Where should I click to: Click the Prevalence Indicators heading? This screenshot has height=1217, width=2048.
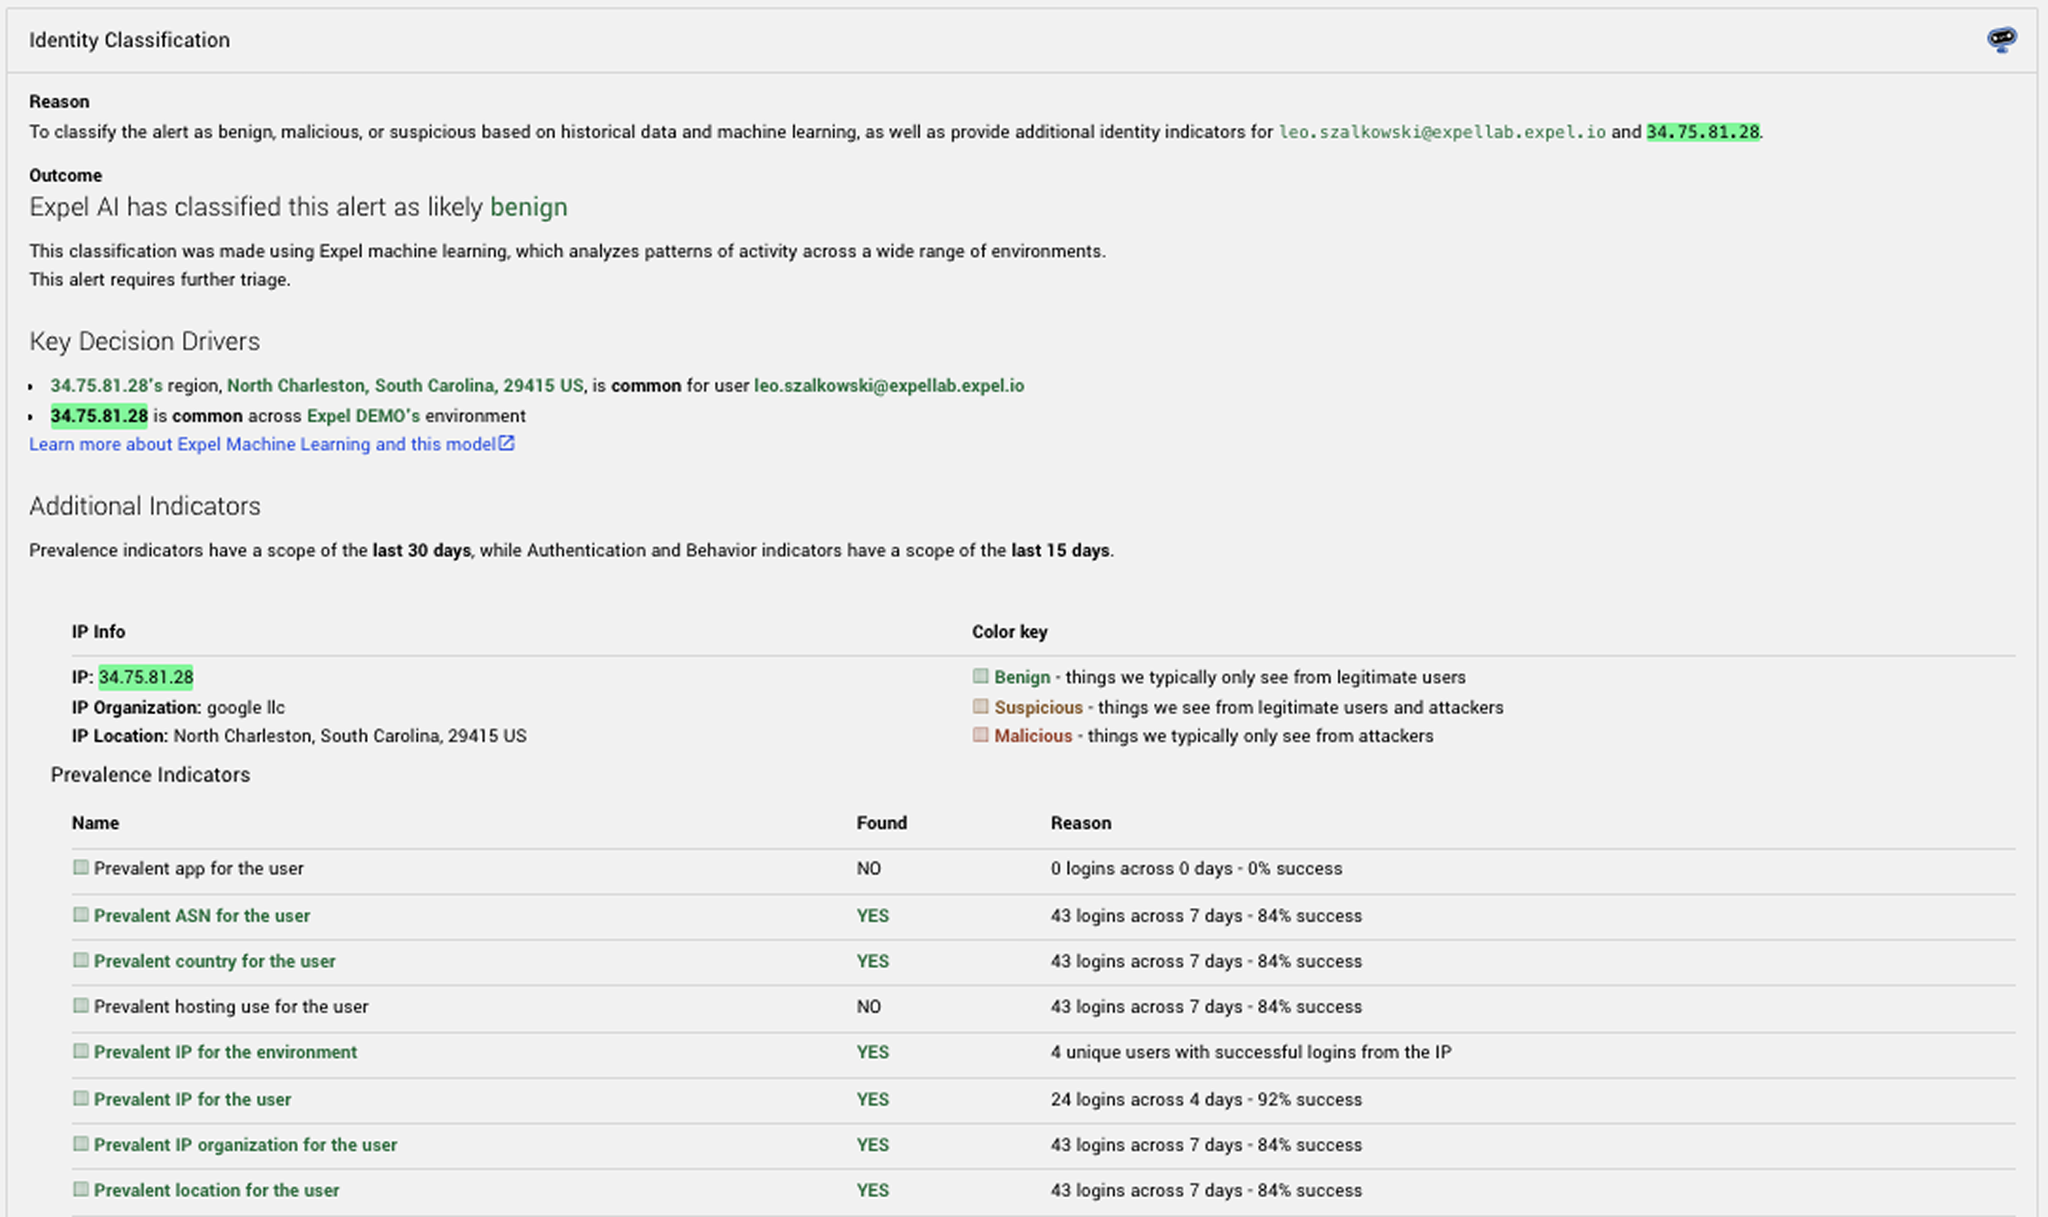[150, 775]
